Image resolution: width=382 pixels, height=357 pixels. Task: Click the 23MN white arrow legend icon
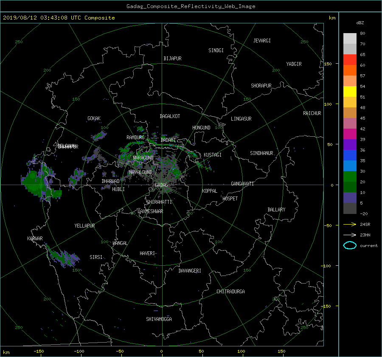(350, 235)
